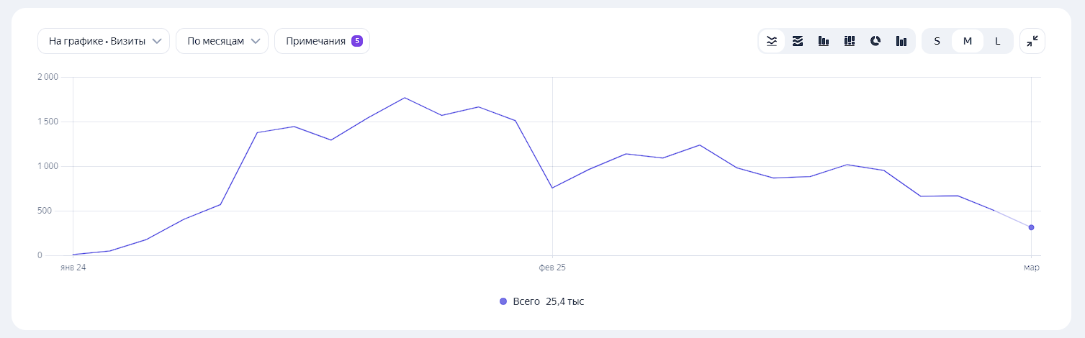Open the "На графике • Визиты" dropdown
Viewport: 1085px width, 338px height.
[x=104, y=41]
